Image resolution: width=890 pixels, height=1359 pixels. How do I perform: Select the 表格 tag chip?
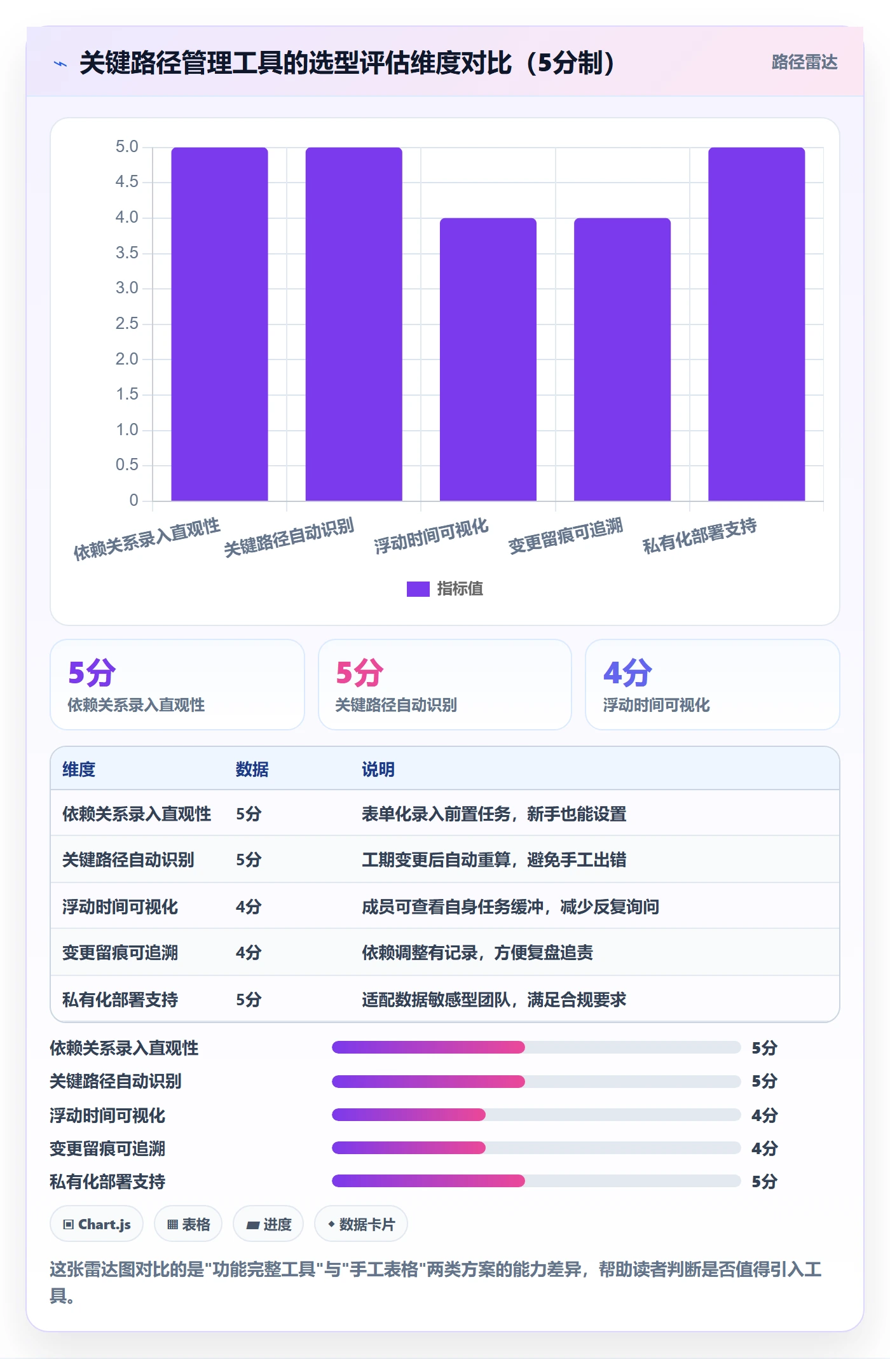[x=188, y=1224]
